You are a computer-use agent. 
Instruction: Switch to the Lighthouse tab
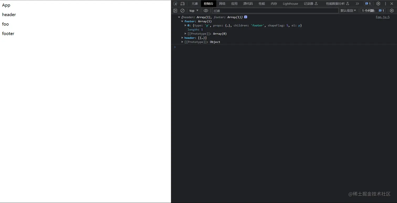[x=290, y=4]
